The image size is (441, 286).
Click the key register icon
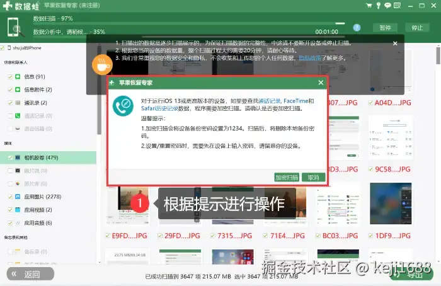coord(379,5)
